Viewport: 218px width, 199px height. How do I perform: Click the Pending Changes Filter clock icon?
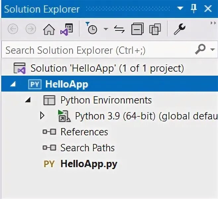coord(92,29)
